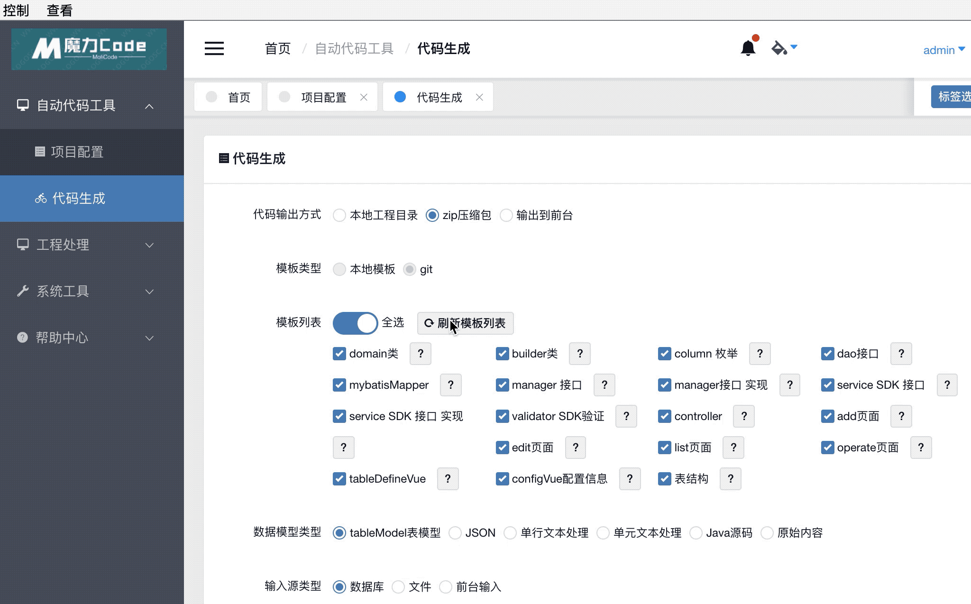The image size is (971, 604).
Task: Toggle the 全选 switch off
Action: click(355, 323)
